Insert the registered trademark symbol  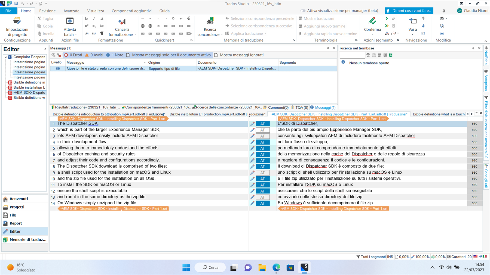pyautogui.click(x=150, y=26)
